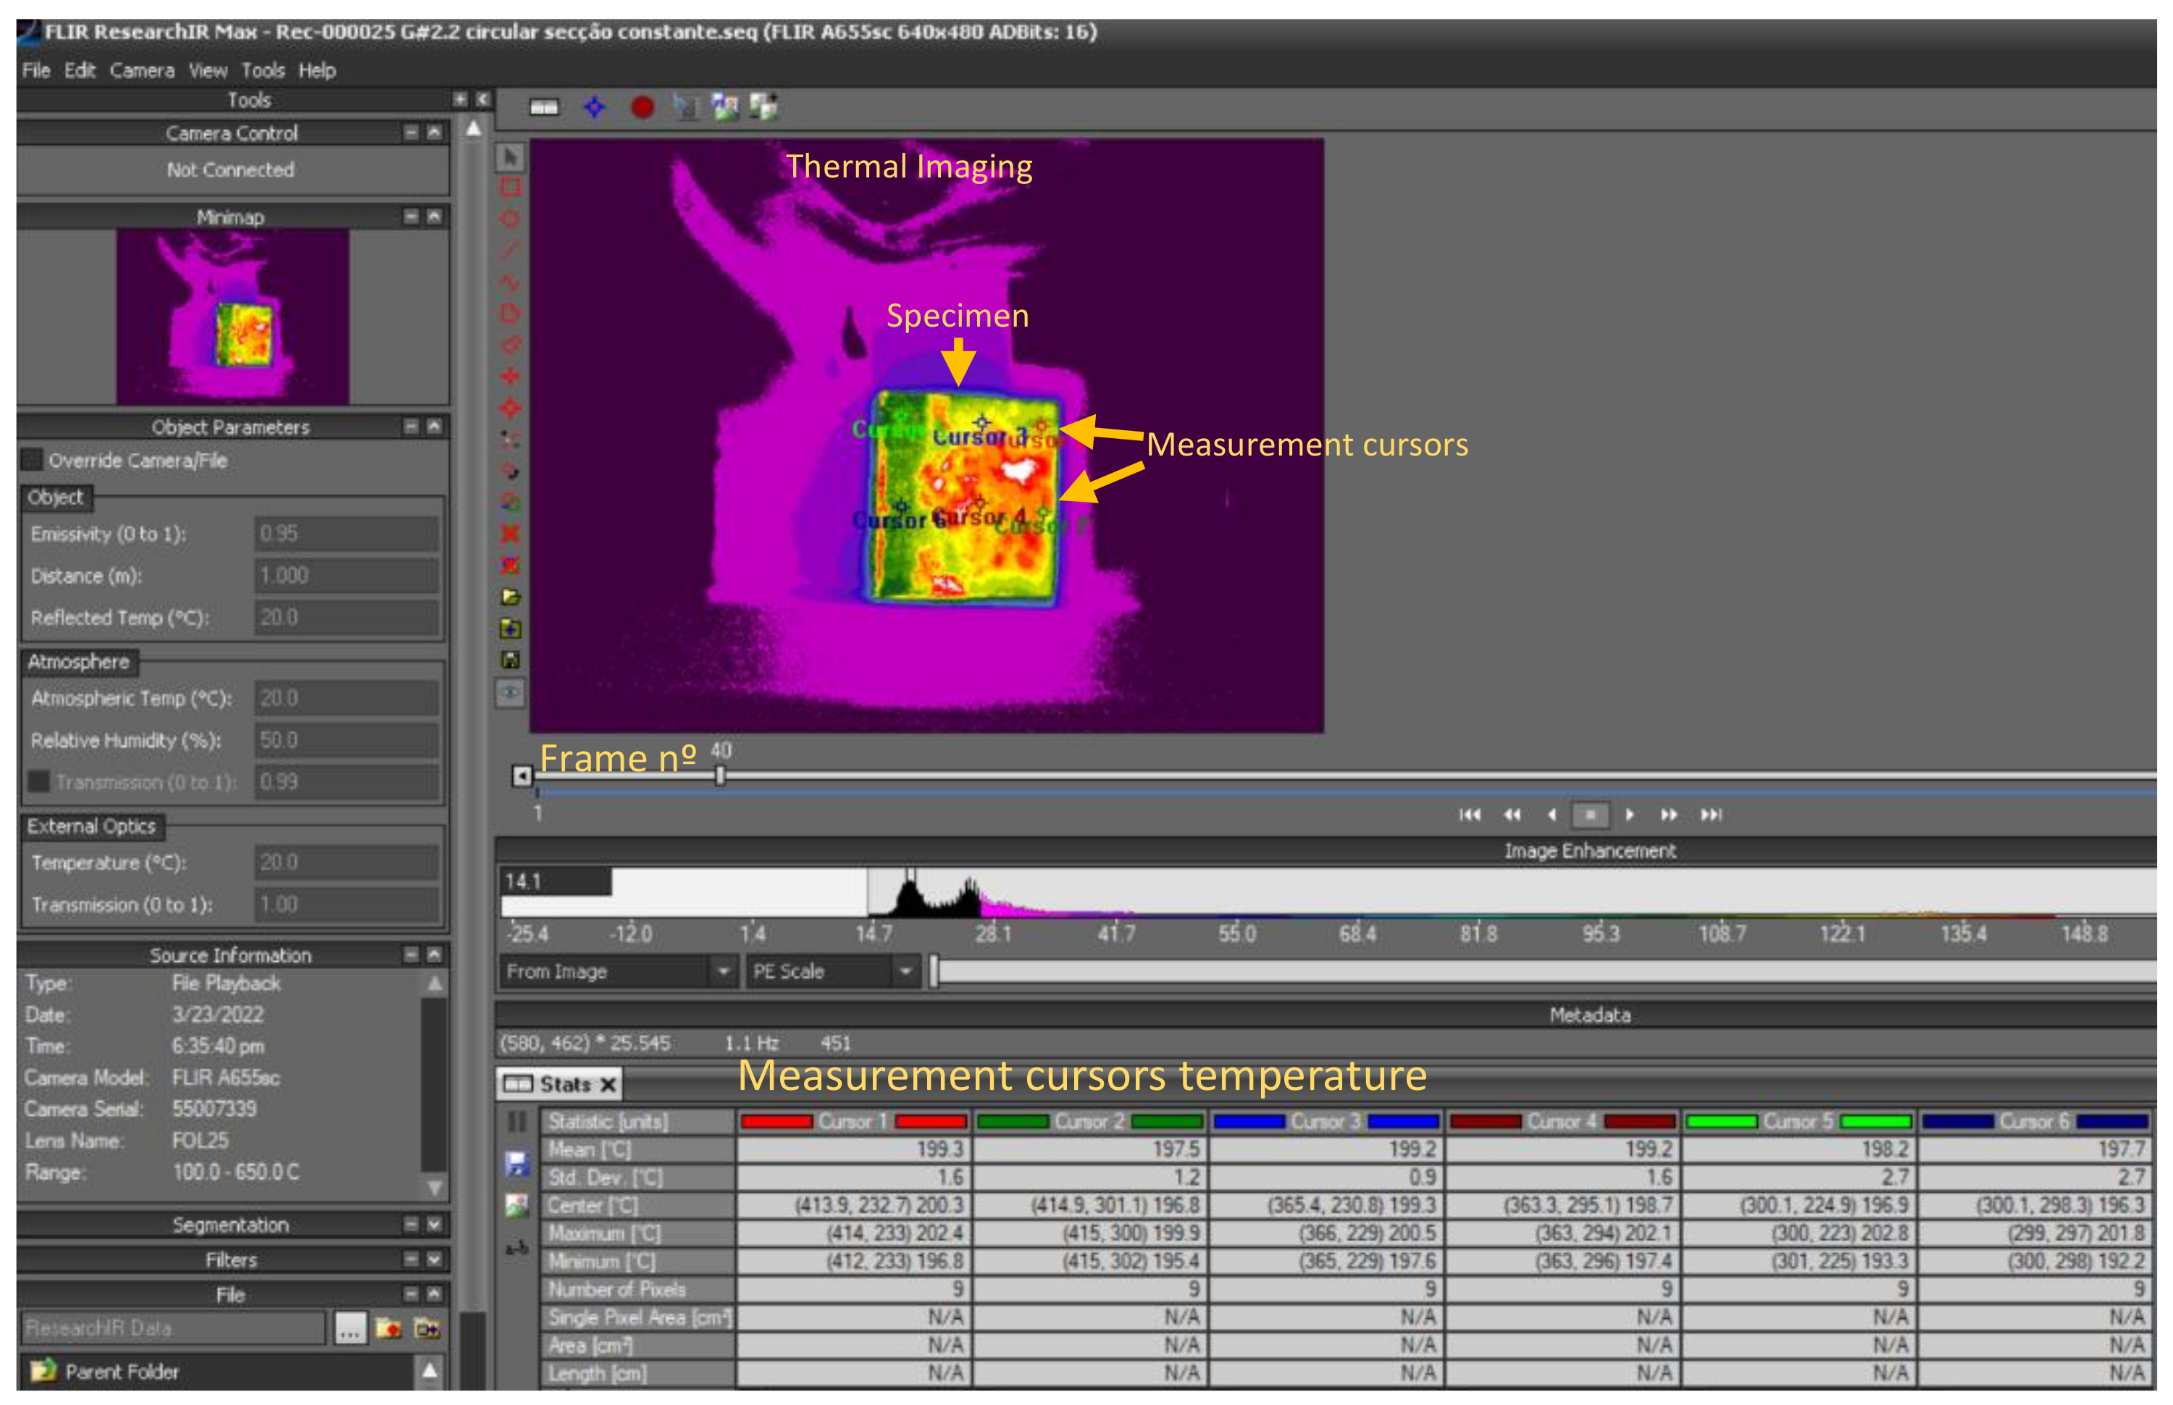2173x1405 pixels.
Task: Click the Emissivity input field
Action: [346, 534]
